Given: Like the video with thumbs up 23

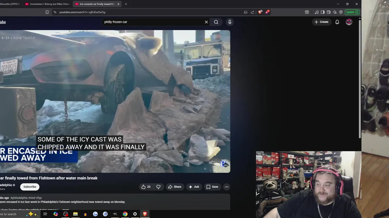Looking at the screenshot, I should [146, 187].
